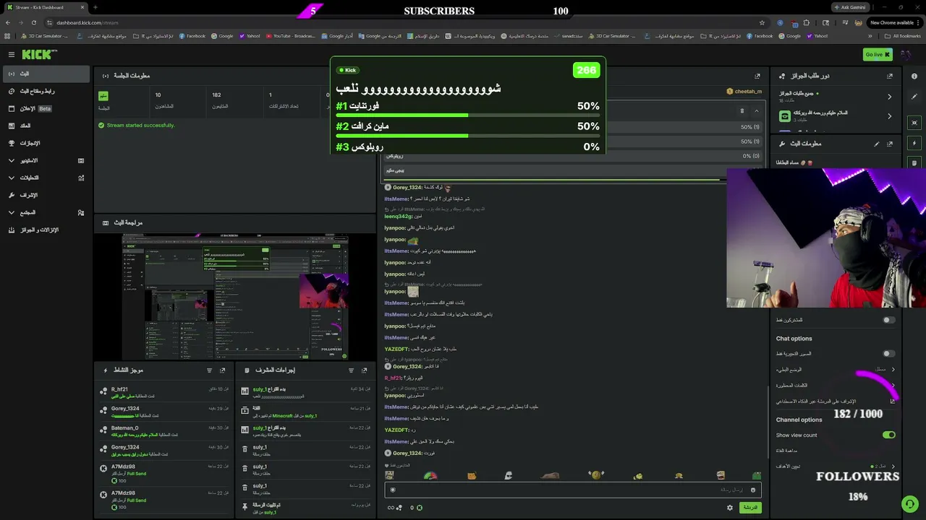
Task: Pop out the دور طلب الجوائز panel
Action: (x=890, y=76)
